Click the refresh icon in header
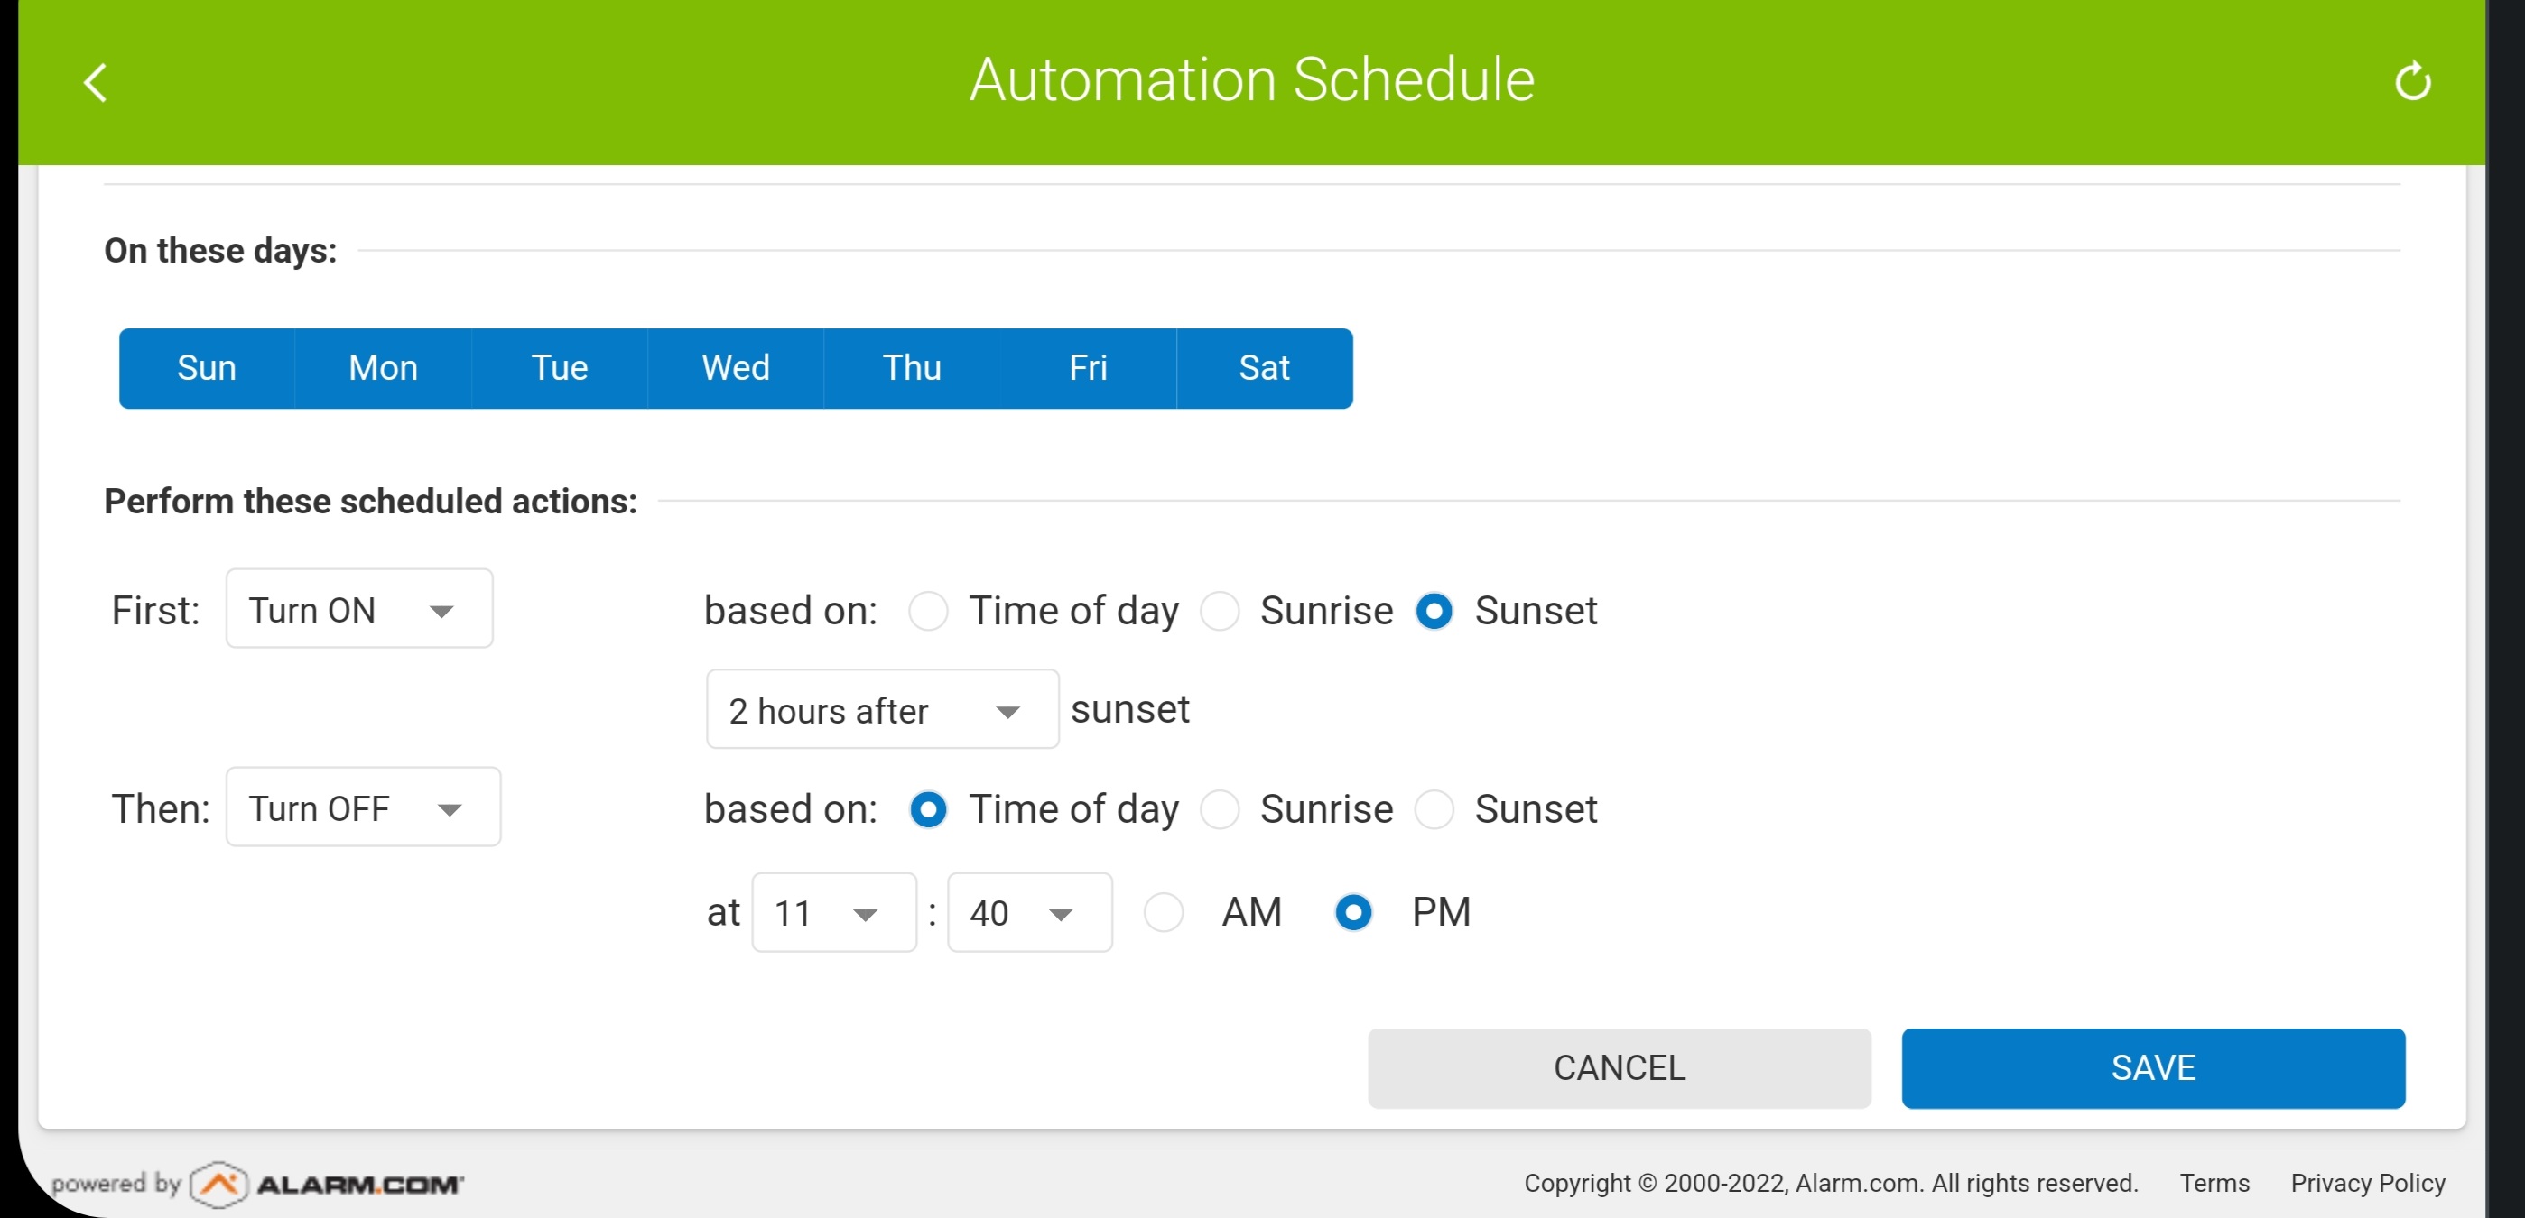 point(2412,81)
